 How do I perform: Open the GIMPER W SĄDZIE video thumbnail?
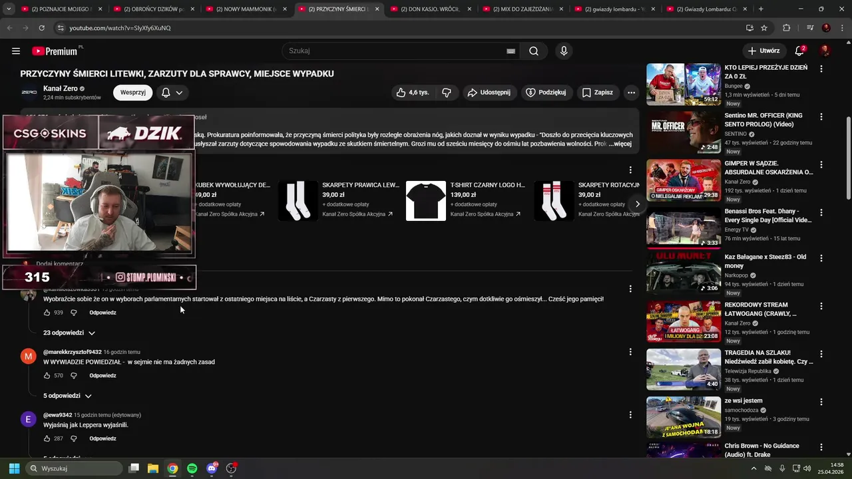pos(683,180)
